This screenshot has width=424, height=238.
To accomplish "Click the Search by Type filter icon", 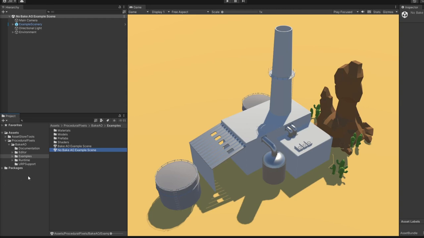I will [102, 121].
